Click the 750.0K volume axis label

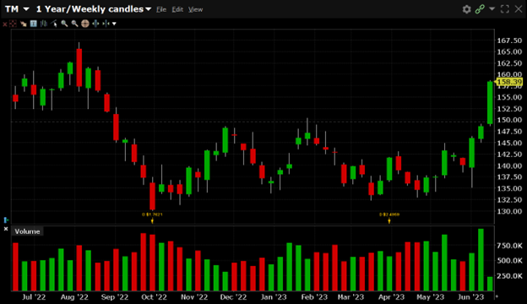click(x=509, y=246)
